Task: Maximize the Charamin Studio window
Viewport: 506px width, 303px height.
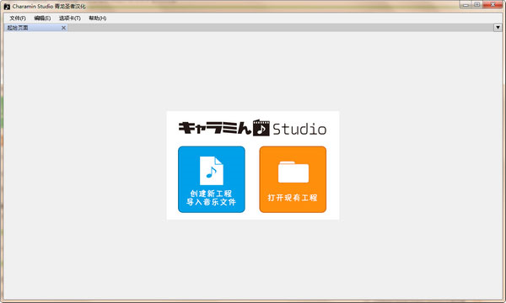Action: (476, 5)
